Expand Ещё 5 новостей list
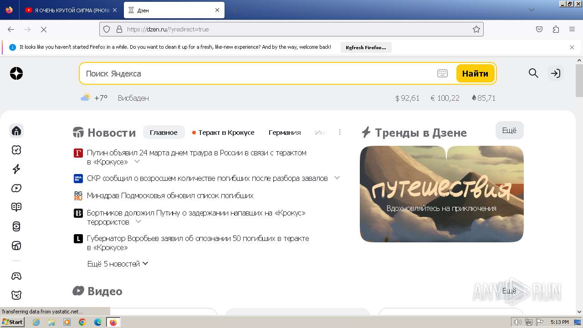Viewport: 583px width, 328px height. tap(118, 263)
